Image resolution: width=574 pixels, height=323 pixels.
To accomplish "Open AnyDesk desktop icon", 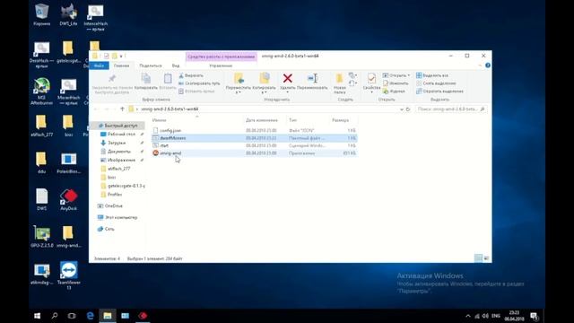I will point(69,199).
